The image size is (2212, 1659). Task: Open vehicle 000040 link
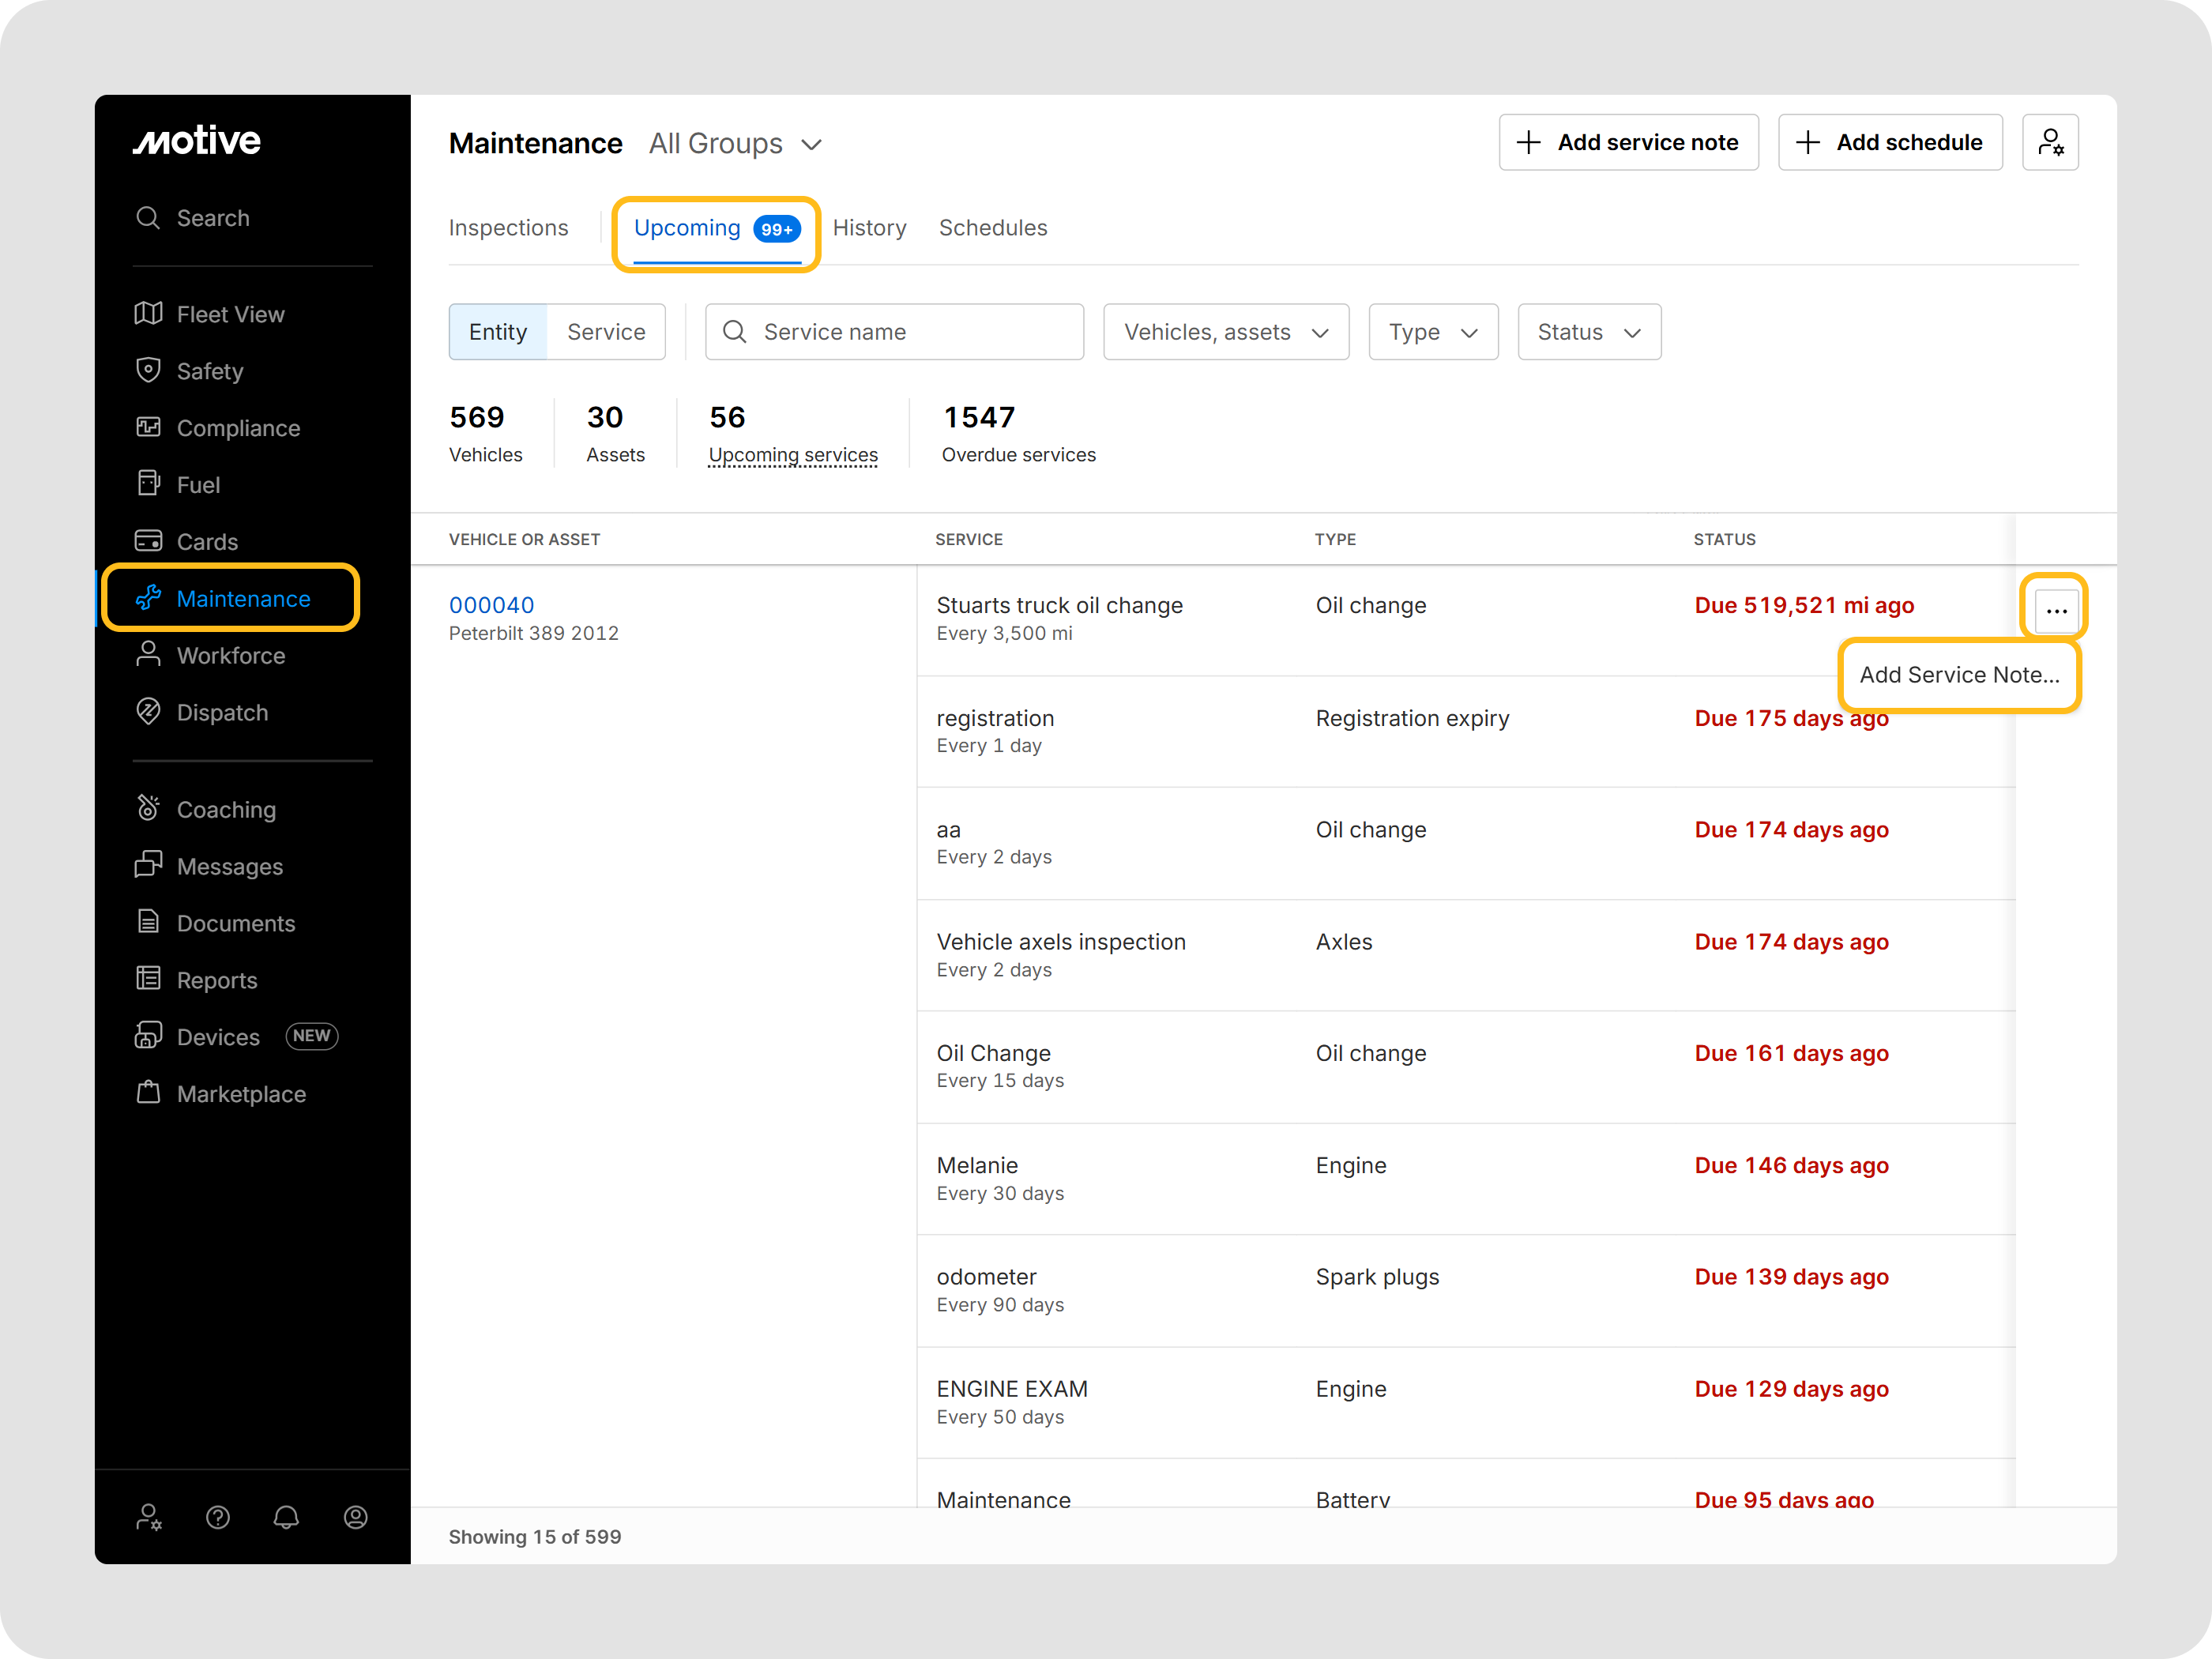(x=491, y=605)
